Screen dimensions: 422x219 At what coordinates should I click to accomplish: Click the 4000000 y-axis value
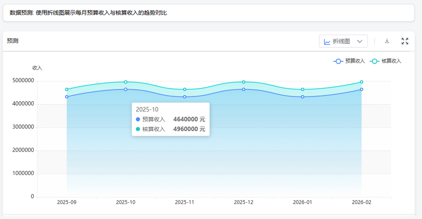click(23, 104)
